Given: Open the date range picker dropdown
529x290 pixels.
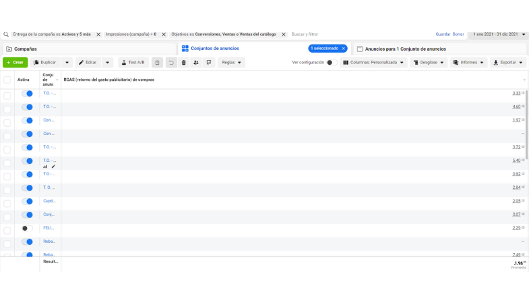Looking at the screenshot, I should click(x=498, y=34).
